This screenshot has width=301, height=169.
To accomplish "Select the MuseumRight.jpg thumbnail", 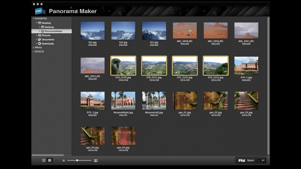I will pos(123,101).
